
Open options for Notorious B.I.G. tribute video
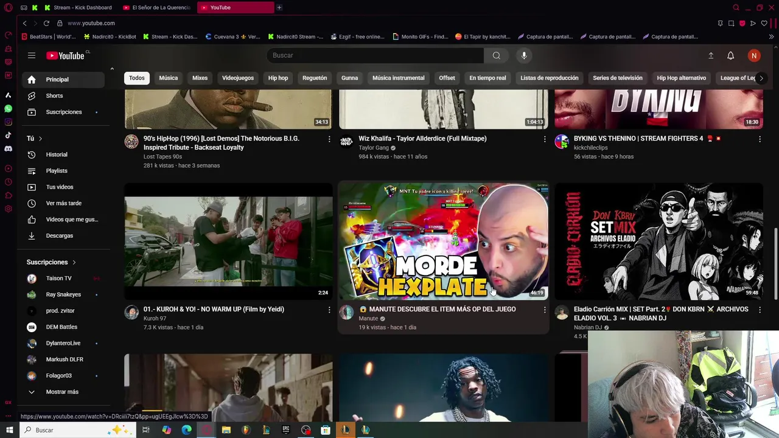click(329, 139)
